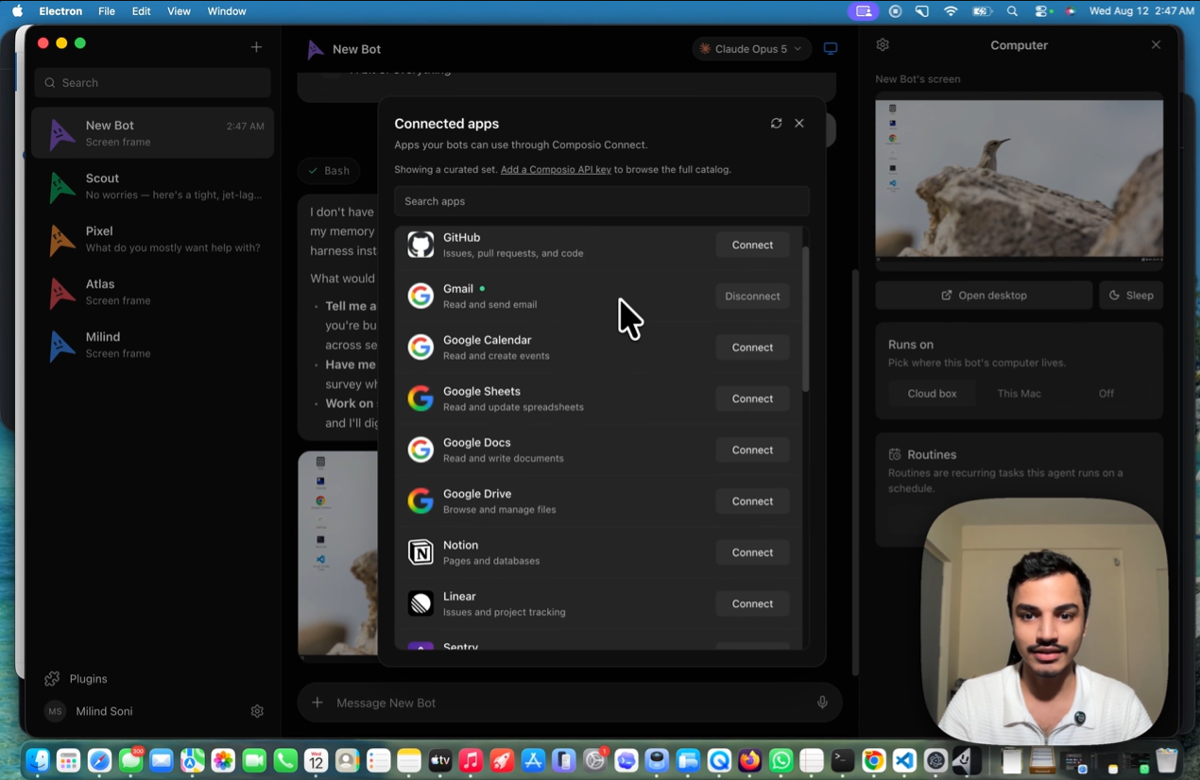Select the New Bot conversation
Screen dimensions: 1200x780
(x=153, y=133)
